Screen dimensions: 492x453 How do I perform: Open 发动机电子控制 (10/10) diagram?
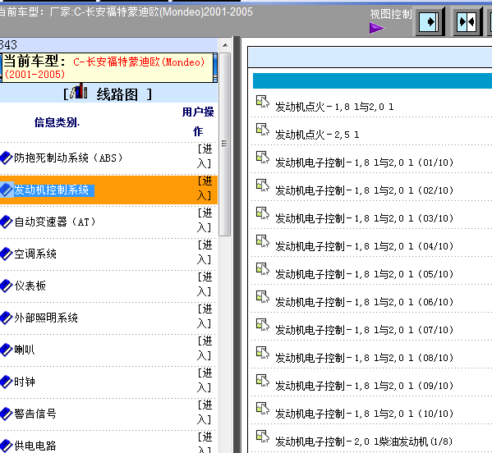tap(365, 414)
